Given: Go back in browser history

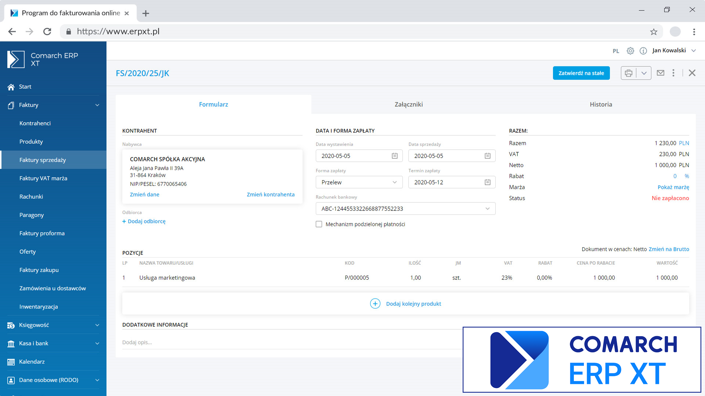Looking at the screenshot, I should [x=12, y=32].
